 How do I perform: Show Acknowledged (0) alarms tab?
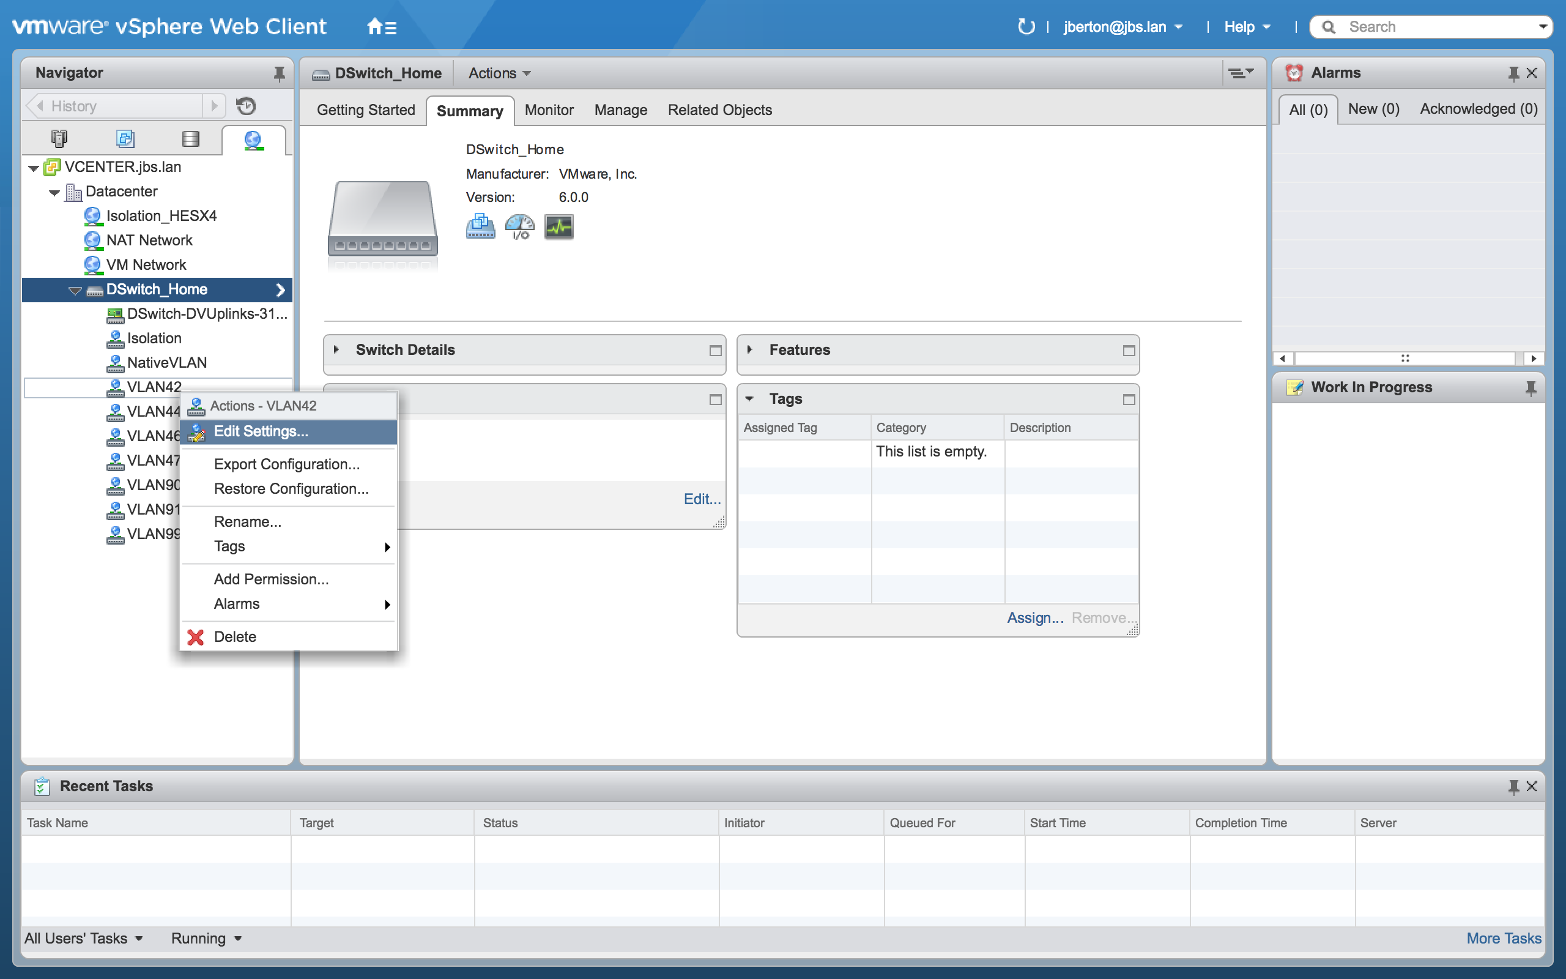[1478, 109]
